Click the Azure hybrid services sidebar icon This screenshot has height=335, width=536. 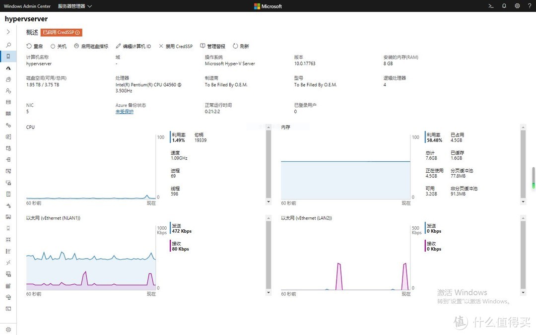point(8,68)
